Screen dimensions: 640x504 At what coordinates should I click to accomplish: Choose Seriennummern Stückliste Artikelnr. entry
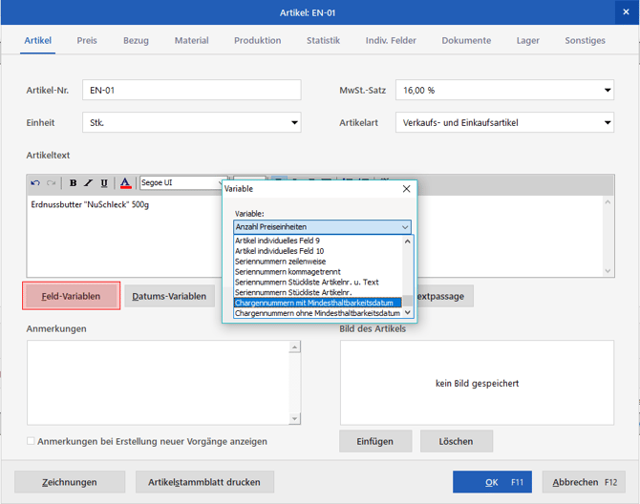click(318, 292)
